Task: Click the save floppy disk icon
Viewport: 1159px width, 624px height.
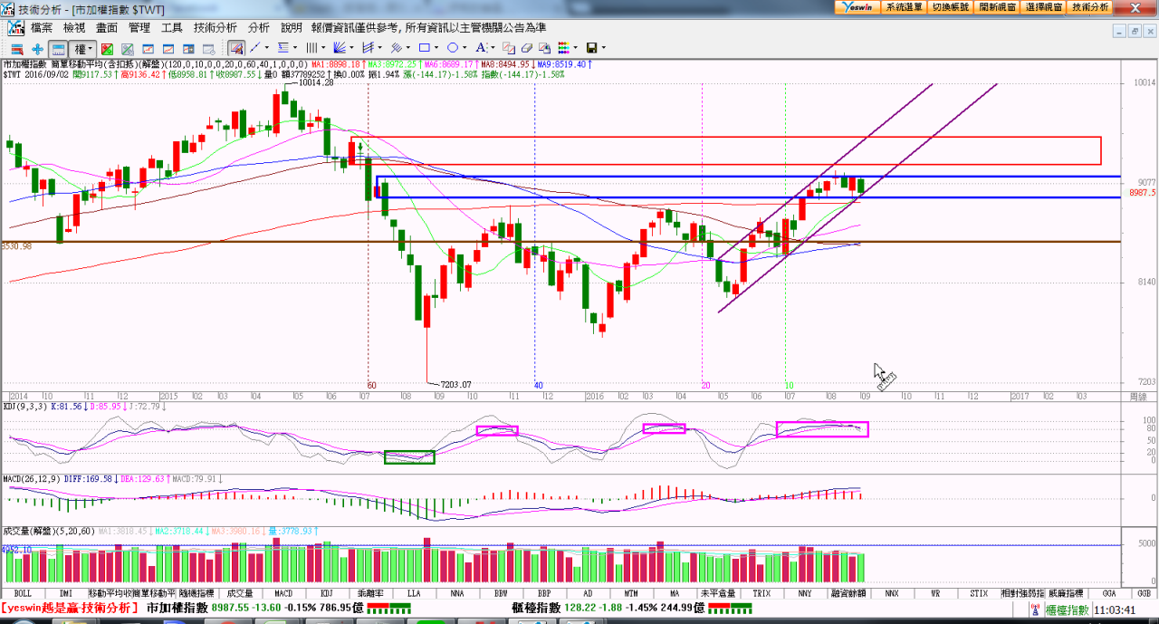Action: point(591,48)
